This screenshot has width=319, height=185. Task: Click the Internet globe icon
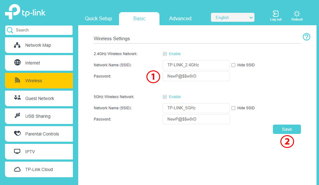(x=17, y=62)
